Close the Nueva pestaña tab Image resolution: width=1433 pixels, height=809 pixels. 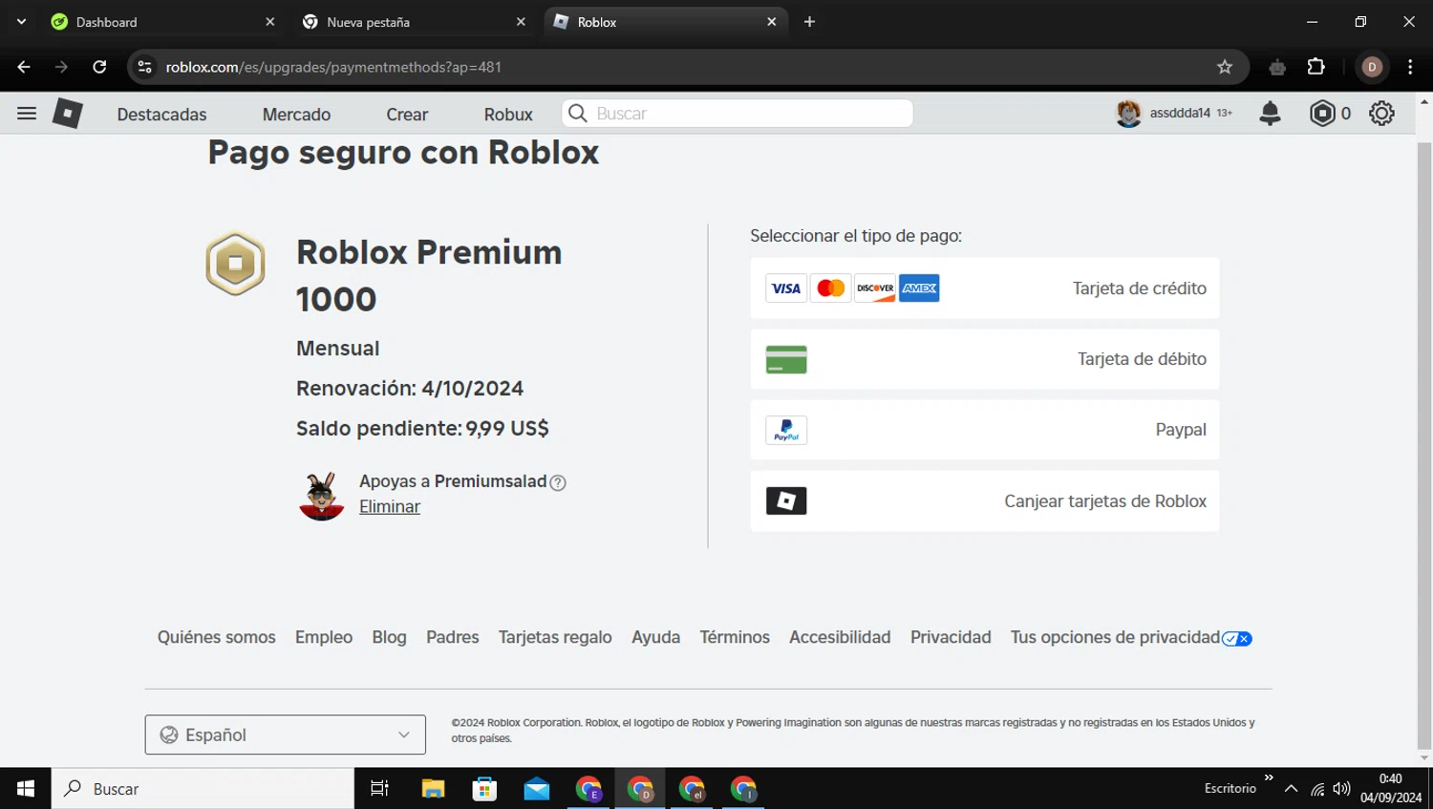[x=521, y=22]
